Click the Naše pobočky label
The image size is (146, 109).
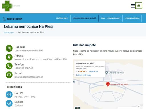click(x=15, y=19)
